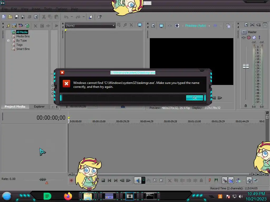Toggle trimmer external monitor icon
Image resolution: width=270 pixels, height=202 pixels.
tap(140, 25)
